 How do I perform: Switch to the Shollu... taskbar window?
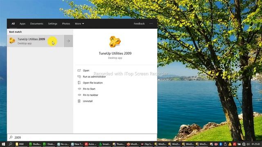coord(35,144)
